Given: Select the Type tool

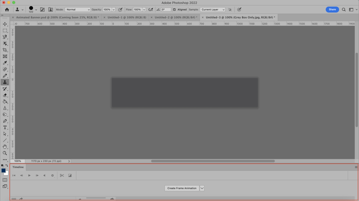Looking at the screenshot, I should point(5,127).
